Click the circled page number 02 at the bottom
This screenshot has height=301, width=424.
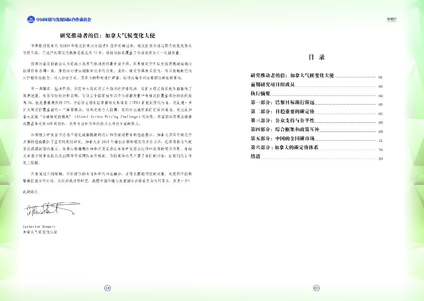point(316,288)
